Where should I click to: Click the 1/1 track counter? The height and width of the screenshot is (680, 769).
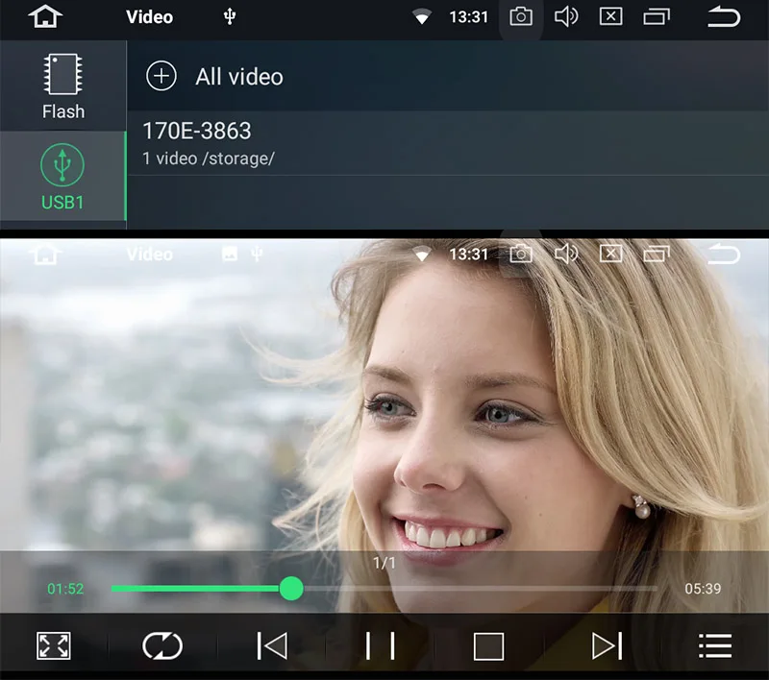(x=384, y=563)
